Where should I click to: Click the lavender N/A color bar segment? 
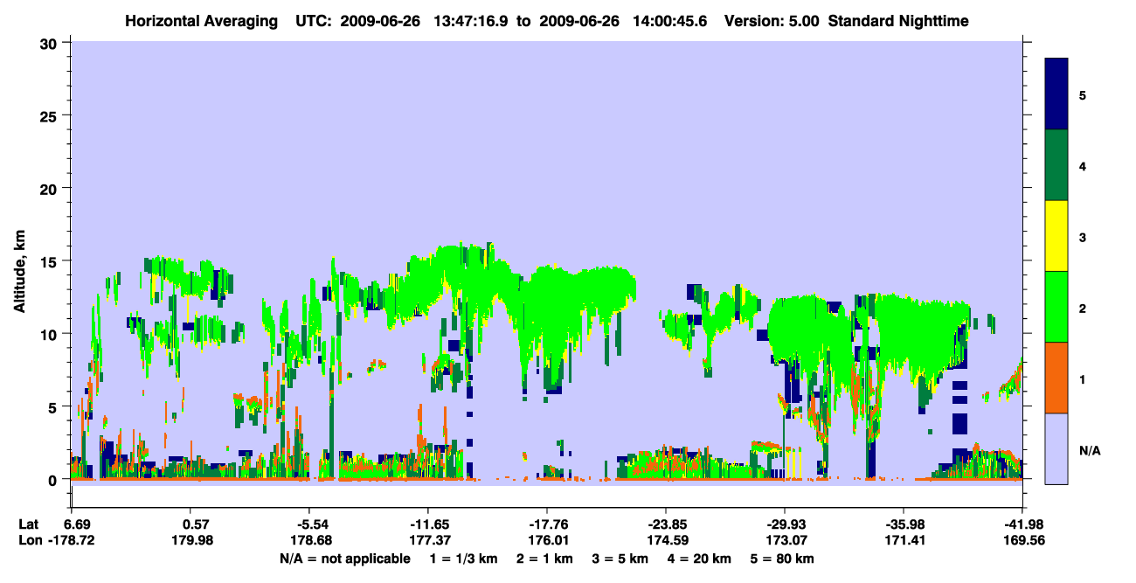pos(1056,448)
